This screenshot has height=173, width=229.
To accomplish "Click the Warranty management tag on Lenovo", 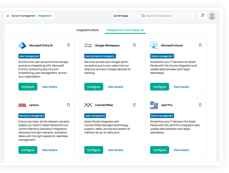I will tap(32, 116).
